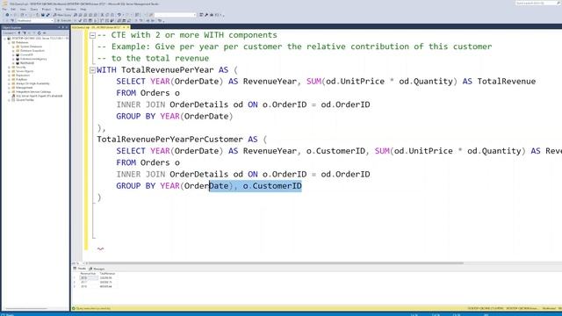Click the first row year cell in results
The image size is (562, 316).
[88, 277]
